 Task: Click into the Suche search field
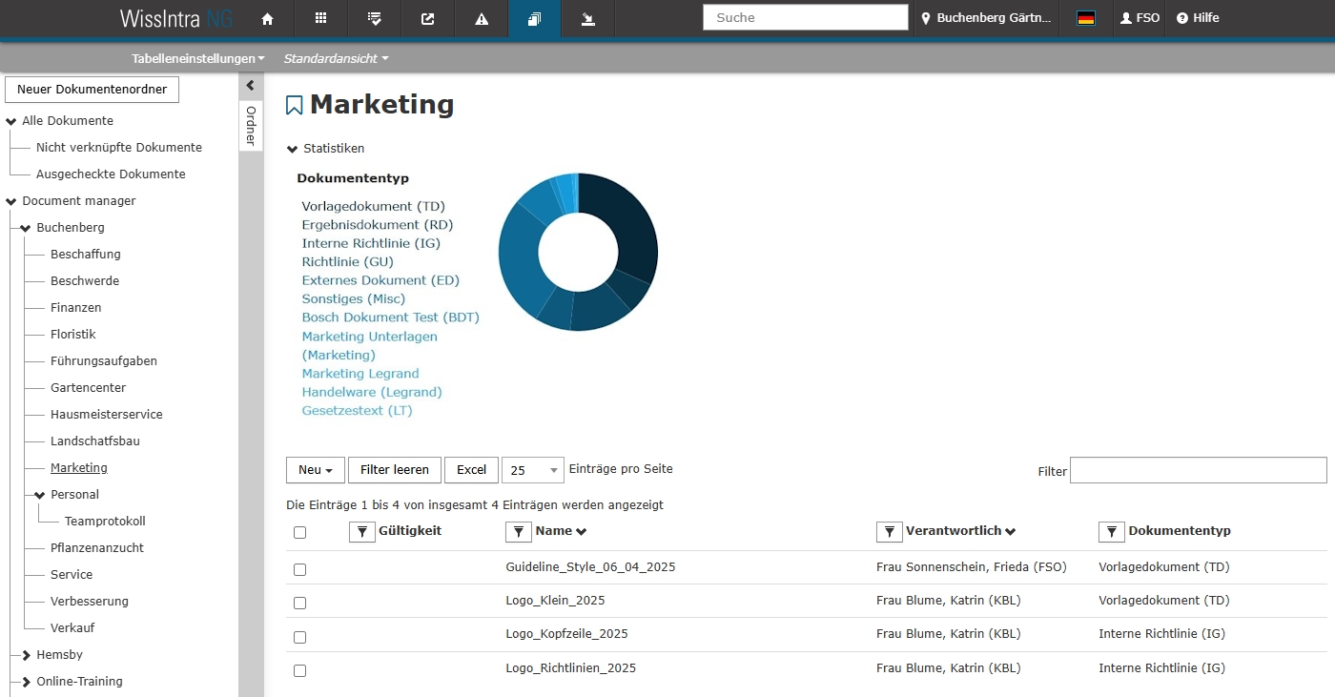click(805, 18)
